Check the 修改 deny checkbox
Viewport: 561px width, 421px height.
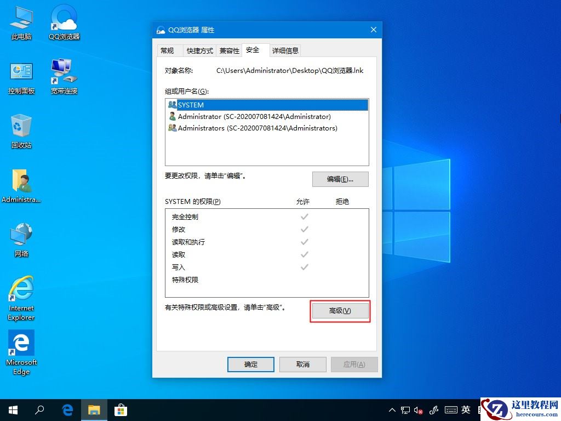(342, 229)
